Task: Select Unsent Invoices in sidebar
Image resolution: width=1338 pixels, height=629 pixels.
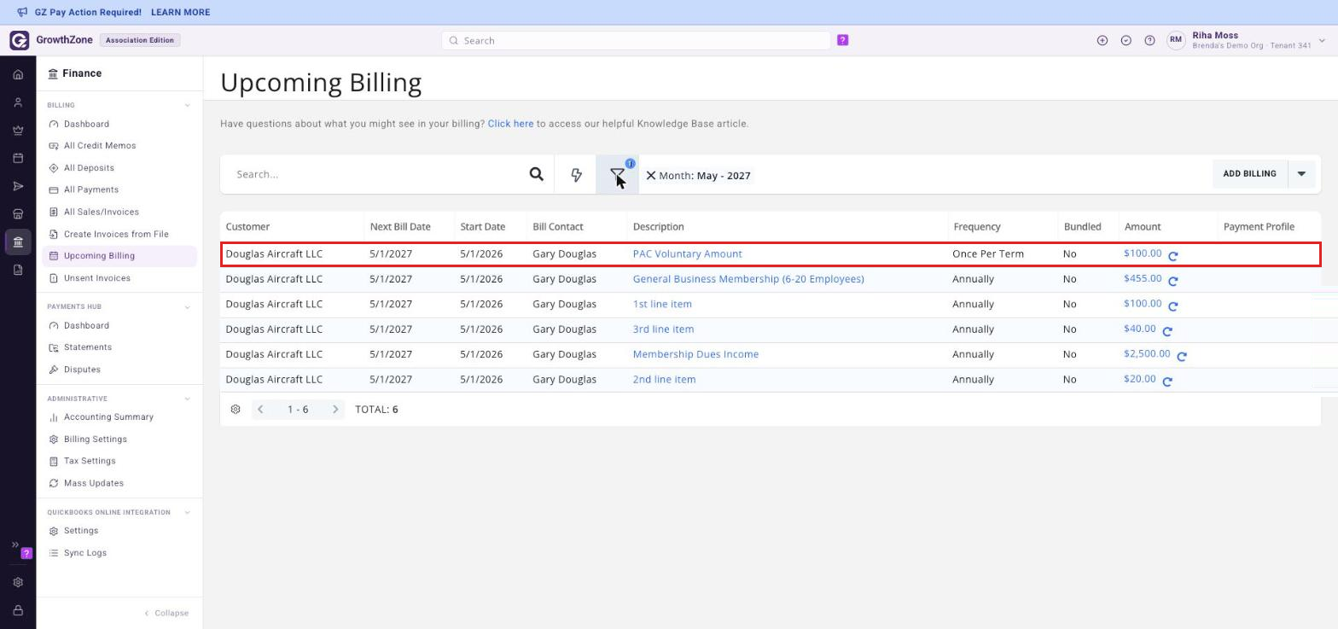Action: click(97, 278)
